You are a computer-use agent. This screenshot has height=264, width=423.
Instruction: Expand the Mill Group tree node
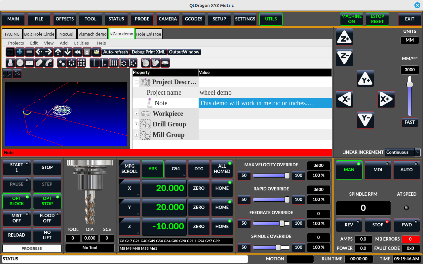[x=136, y=135]
